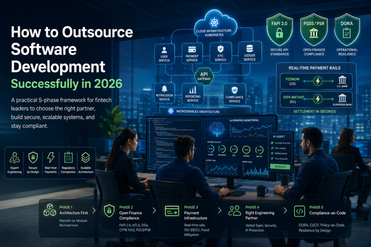Click the Reporting Service bar chart icon
Image resolution: width=371 pixels, height=247 pixels.
(193, 90)
